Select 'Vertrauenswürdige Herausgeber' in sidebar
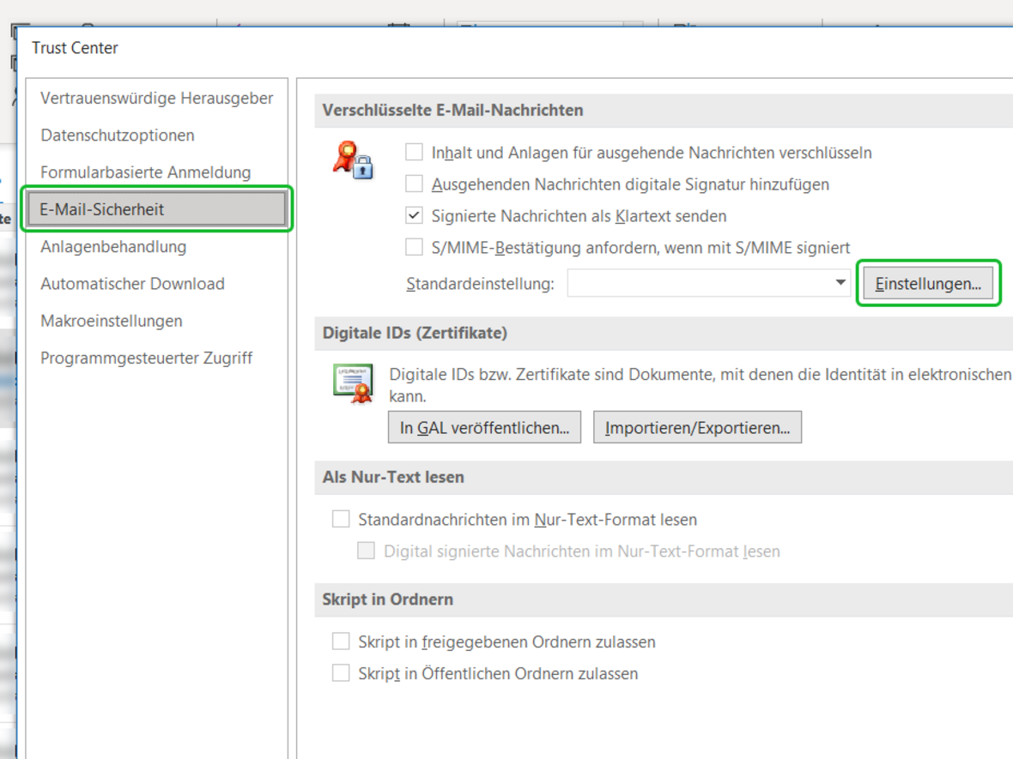Image resolution: width=1013 pixels, height=759 pixels. 156,98
